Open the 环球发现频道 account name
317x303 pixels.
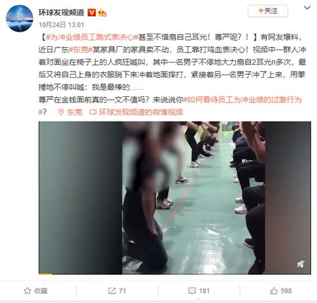pyautogui.click(x=61, y=13)
